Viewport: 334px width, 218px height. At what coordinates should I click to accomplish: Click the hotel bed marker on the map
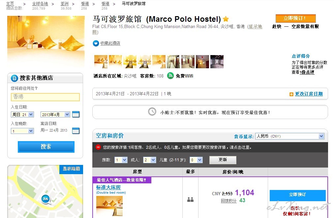point(46,200)
